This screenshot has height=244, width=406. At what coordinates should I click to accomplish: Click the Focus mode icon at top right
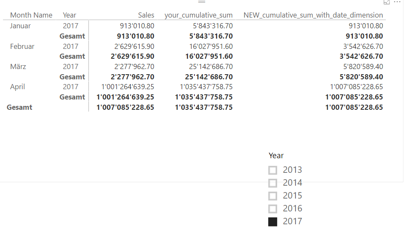tap(387, 2)
